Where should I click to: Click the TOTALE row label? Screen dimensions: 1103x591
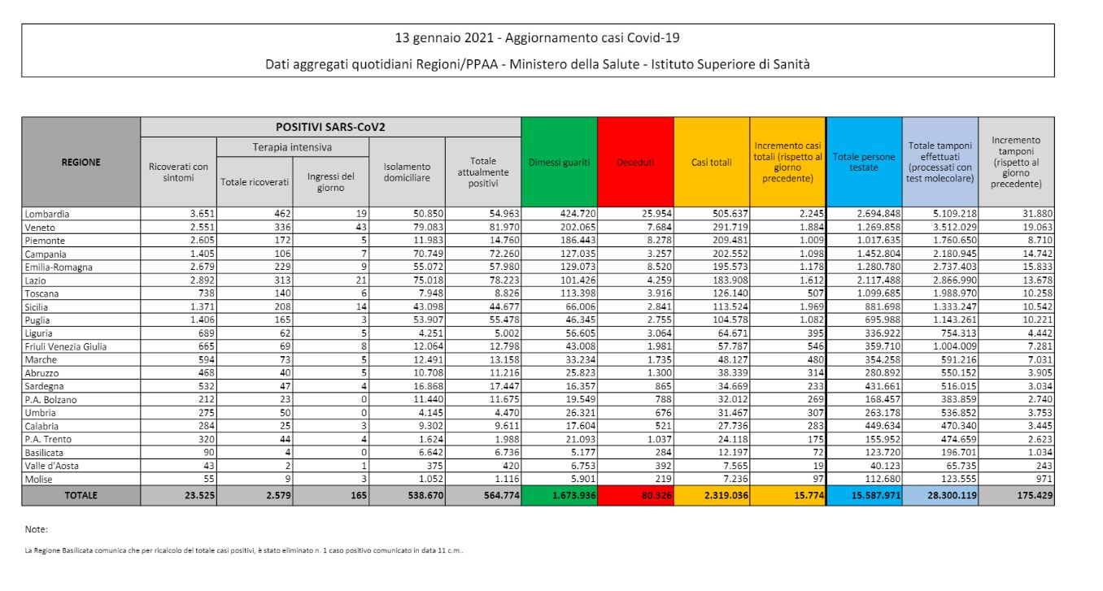pyautogui.click(x=81, y=494)
